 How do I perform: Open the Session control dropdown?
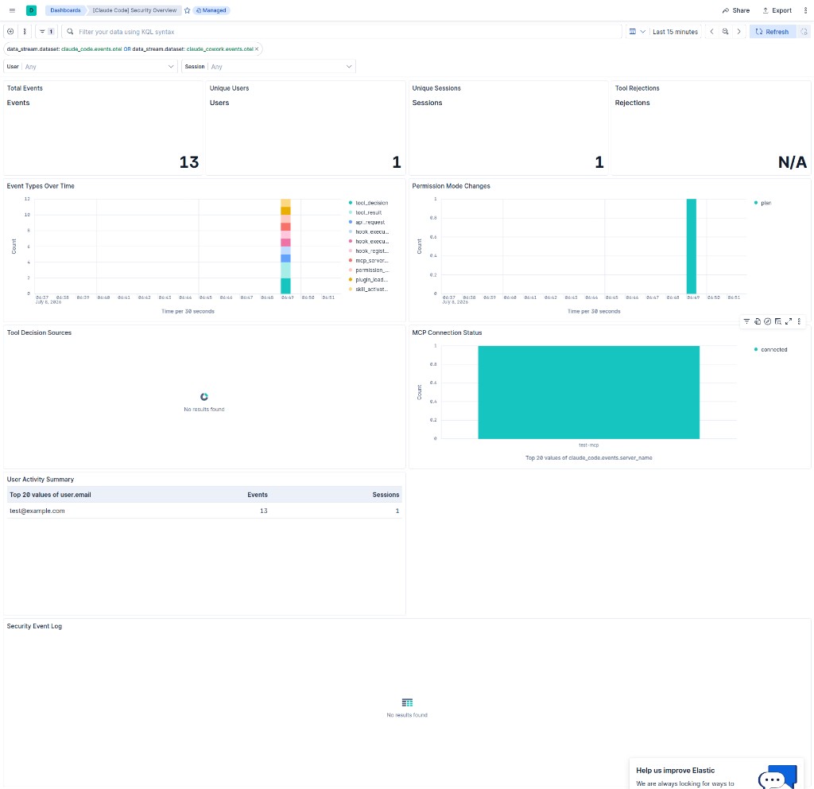coord(269,67)
